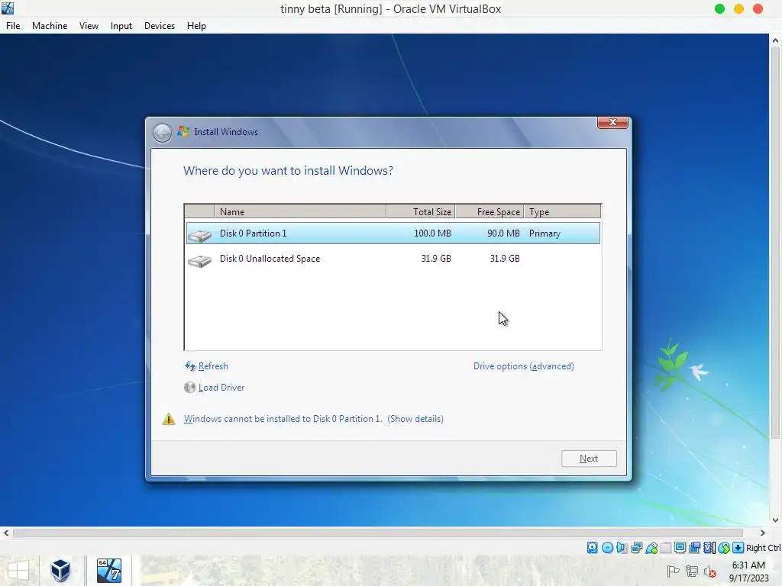Open the Machine menu
This screenshot has height=586, width=782.
coord(50,26)
